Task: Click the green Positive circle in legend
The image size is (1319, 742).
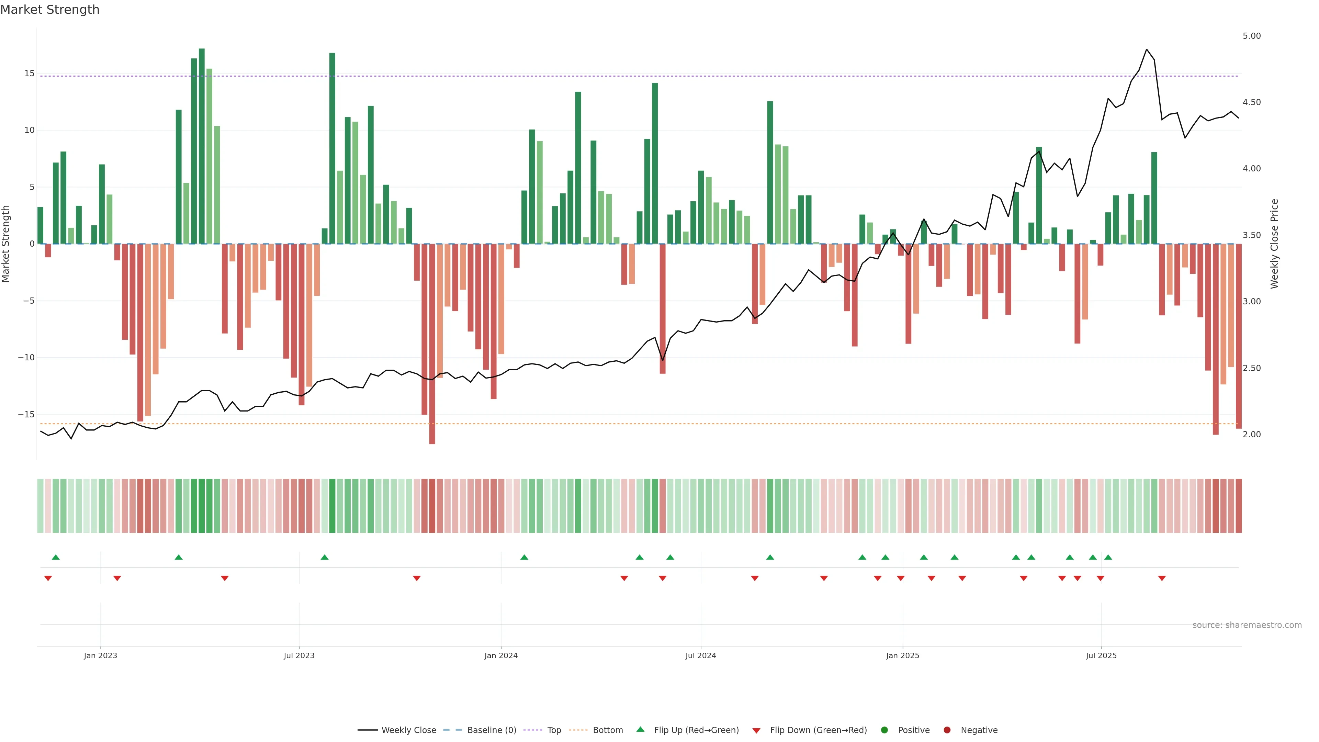Action: coord(884,730)
